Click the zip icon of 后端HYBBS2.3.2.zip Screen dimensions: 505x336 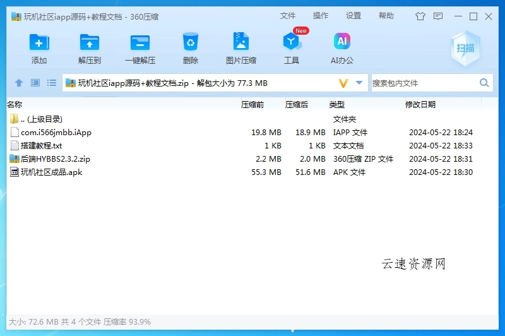[15, 159]
